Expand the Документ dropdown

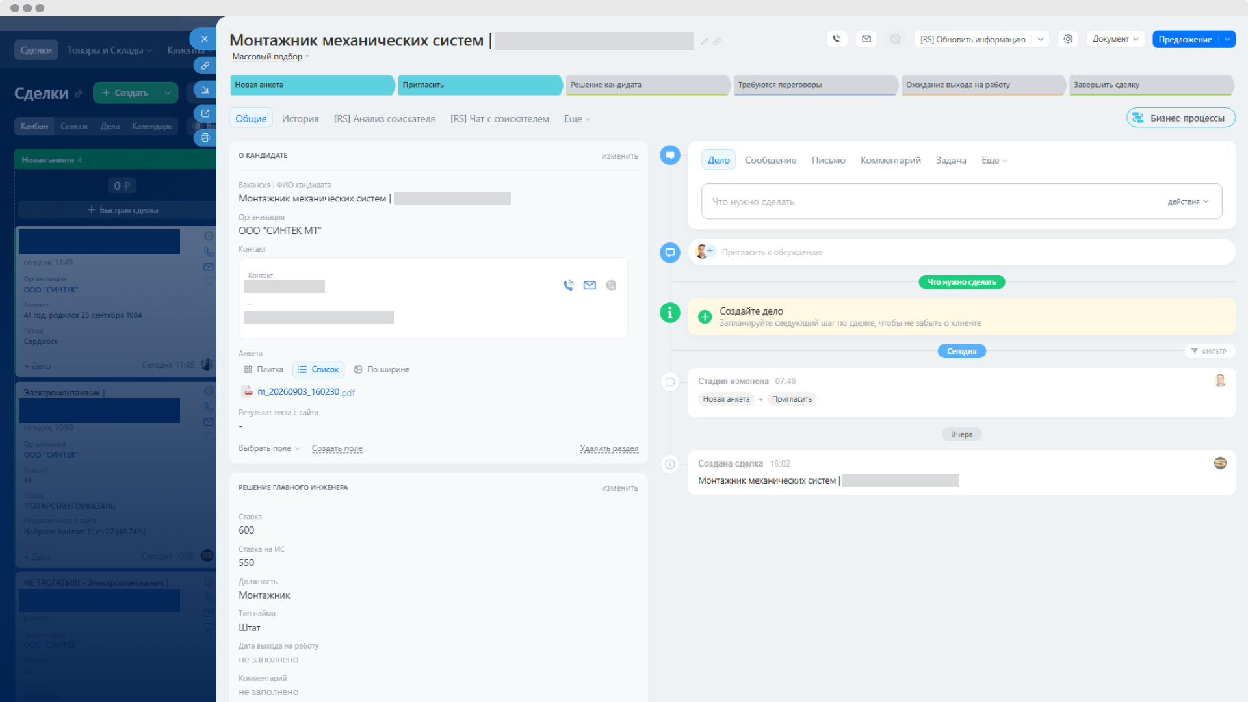tap(1115, 39)
